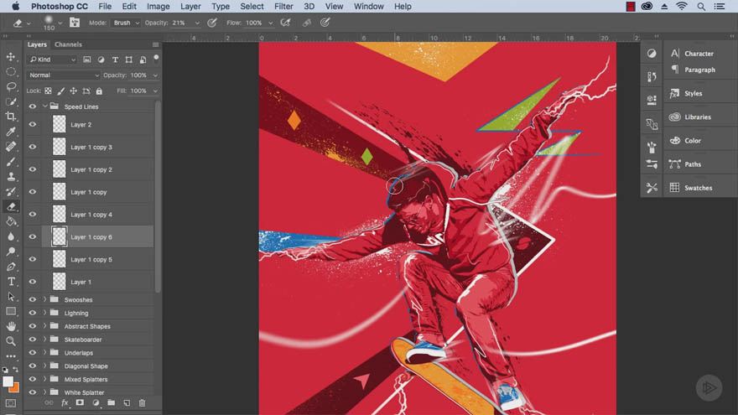
Task: Select the Elliptical Marquee tool
Action: coord(11,72)
